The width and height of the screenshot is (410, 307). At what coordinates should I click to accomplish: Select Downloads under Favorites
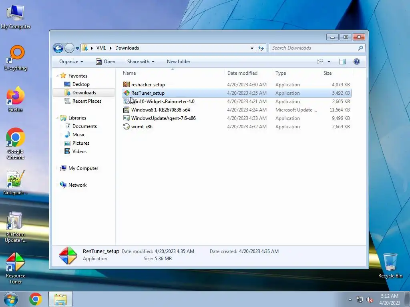[x=84, y=93]
